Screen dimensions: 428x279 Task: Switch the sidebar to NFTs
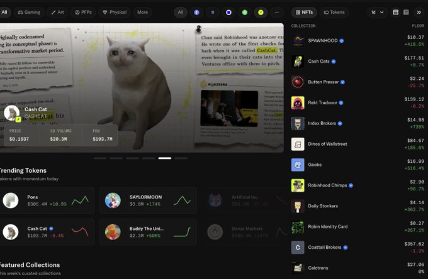click(x=304, y=13)
